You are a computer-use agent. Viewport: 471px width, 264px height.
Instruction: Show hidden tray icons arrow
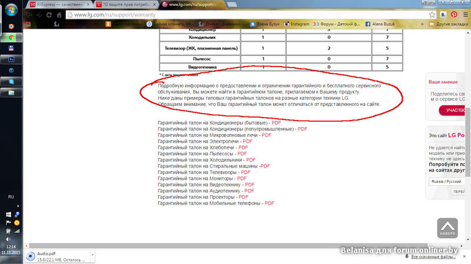pos(18,206)
